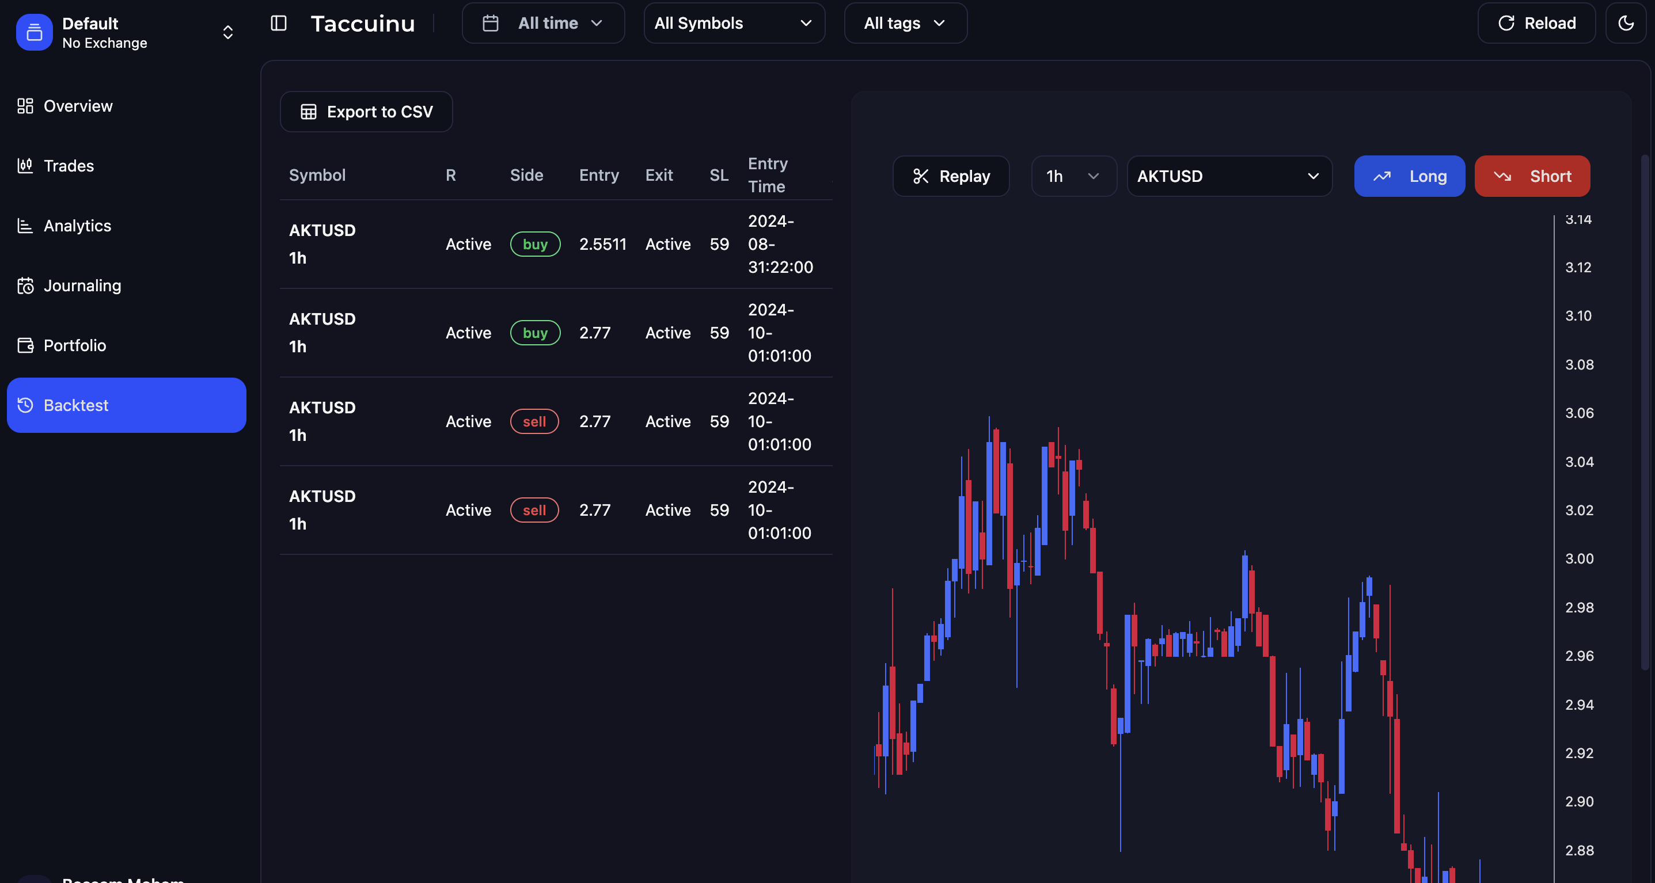The image size is (1655, 883).
Task: Go to Trades section
Action: pos(69,166)
